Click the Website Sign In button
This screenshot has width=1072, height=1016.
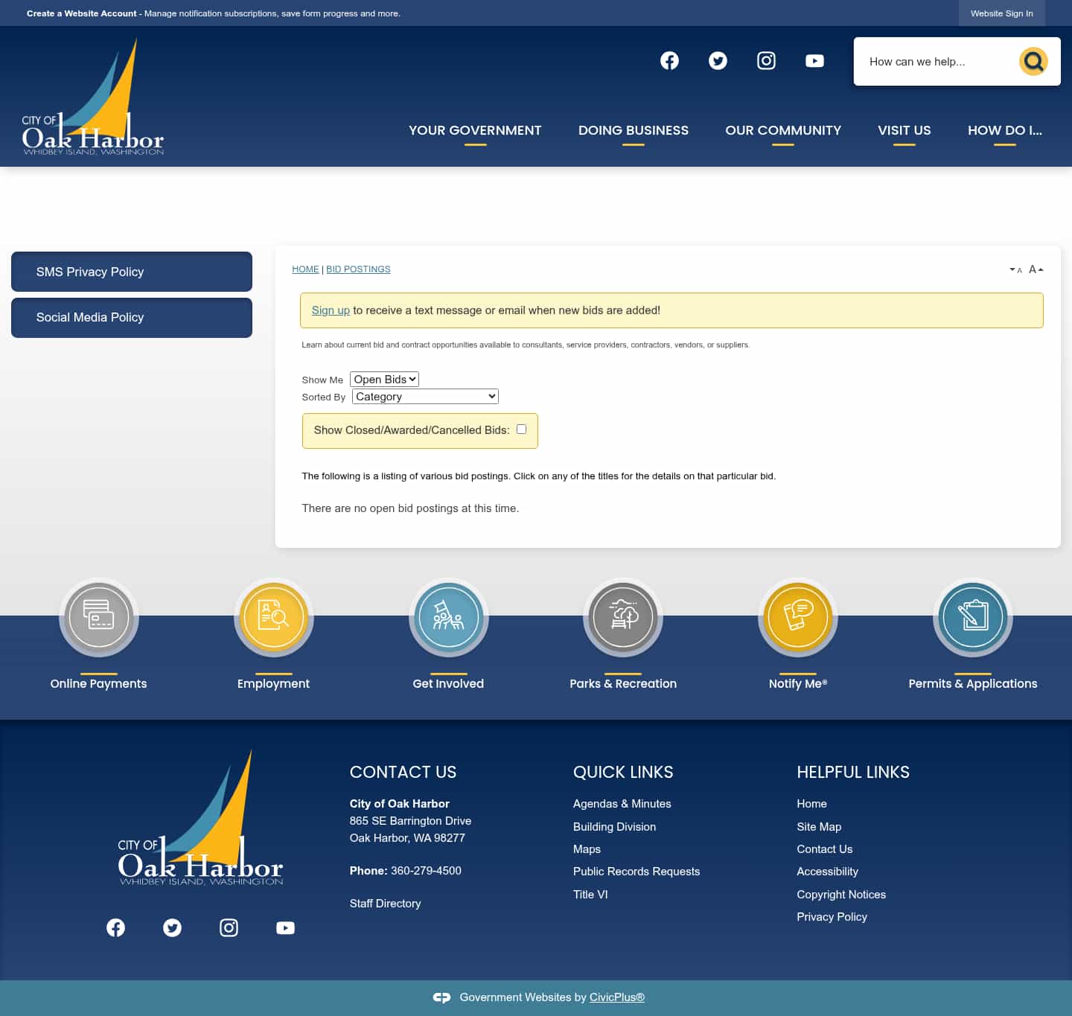coord(1002,13)
